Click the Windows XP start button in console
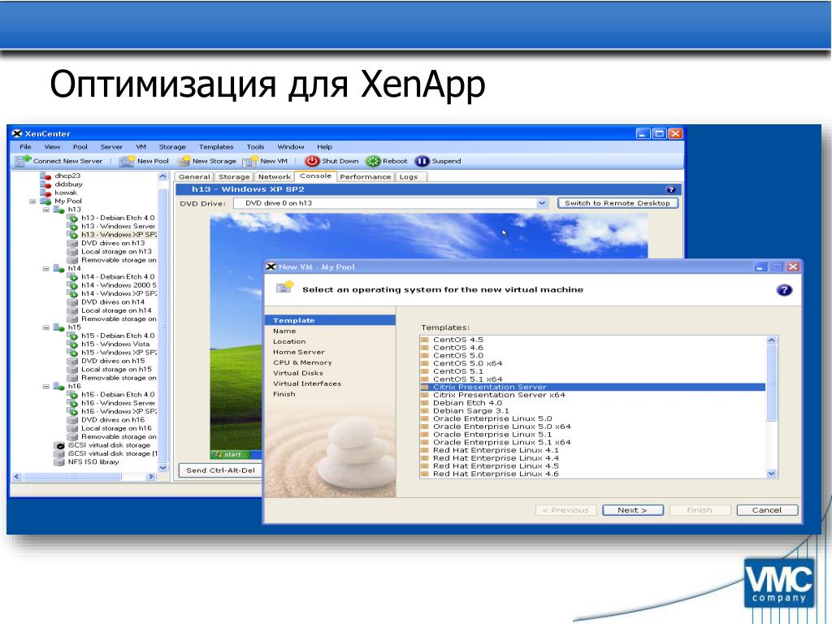This screenshot has height=624, width=832. click(228, 455)
